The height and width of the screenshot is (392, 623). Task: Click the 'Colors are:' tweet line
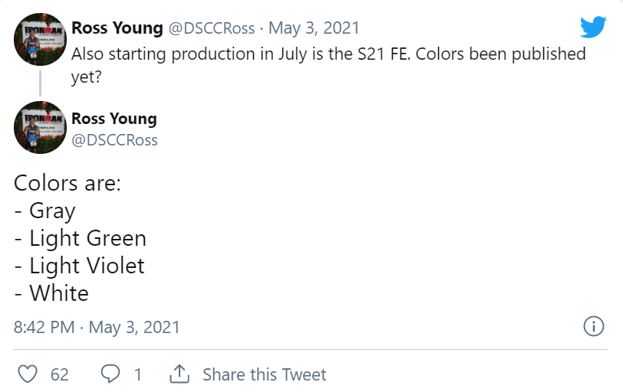click(68, 184)
